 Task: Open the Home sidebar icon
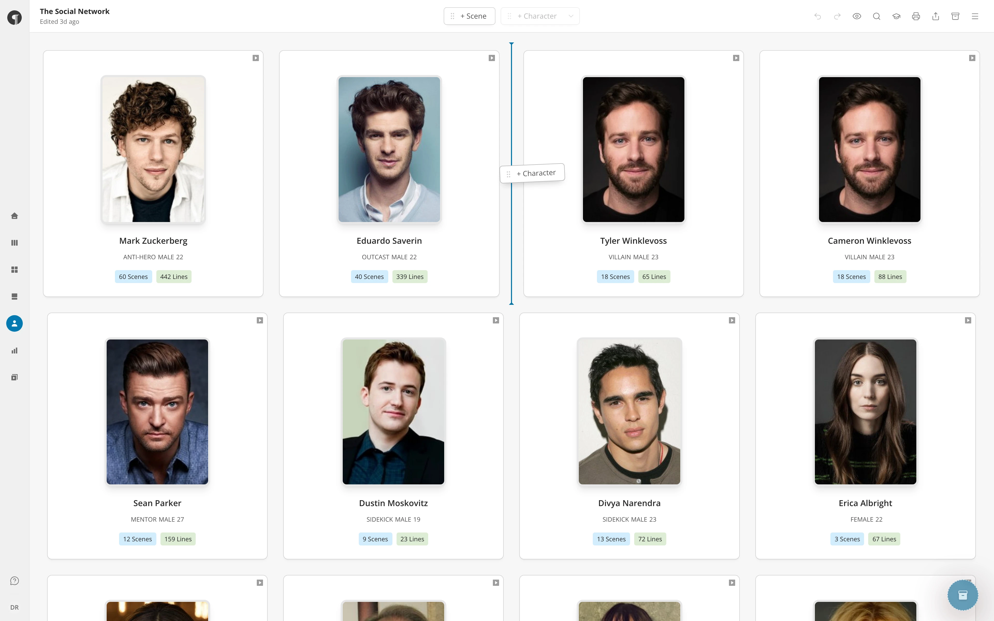pyautogui.click(x=14, y=216)
